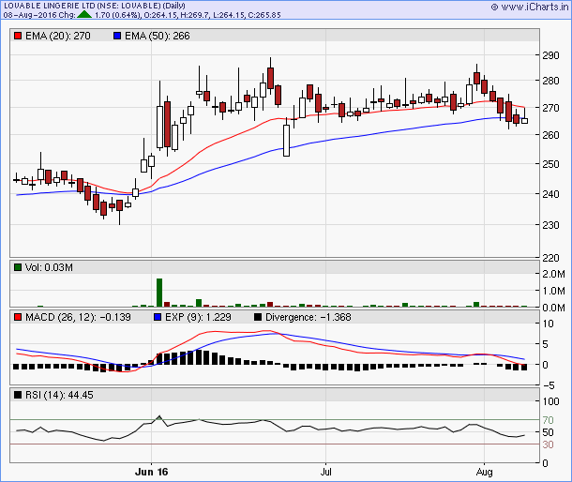Click the 'Jun 16' date axis label
Screen dimensions: 572x482
coord(151,472)
